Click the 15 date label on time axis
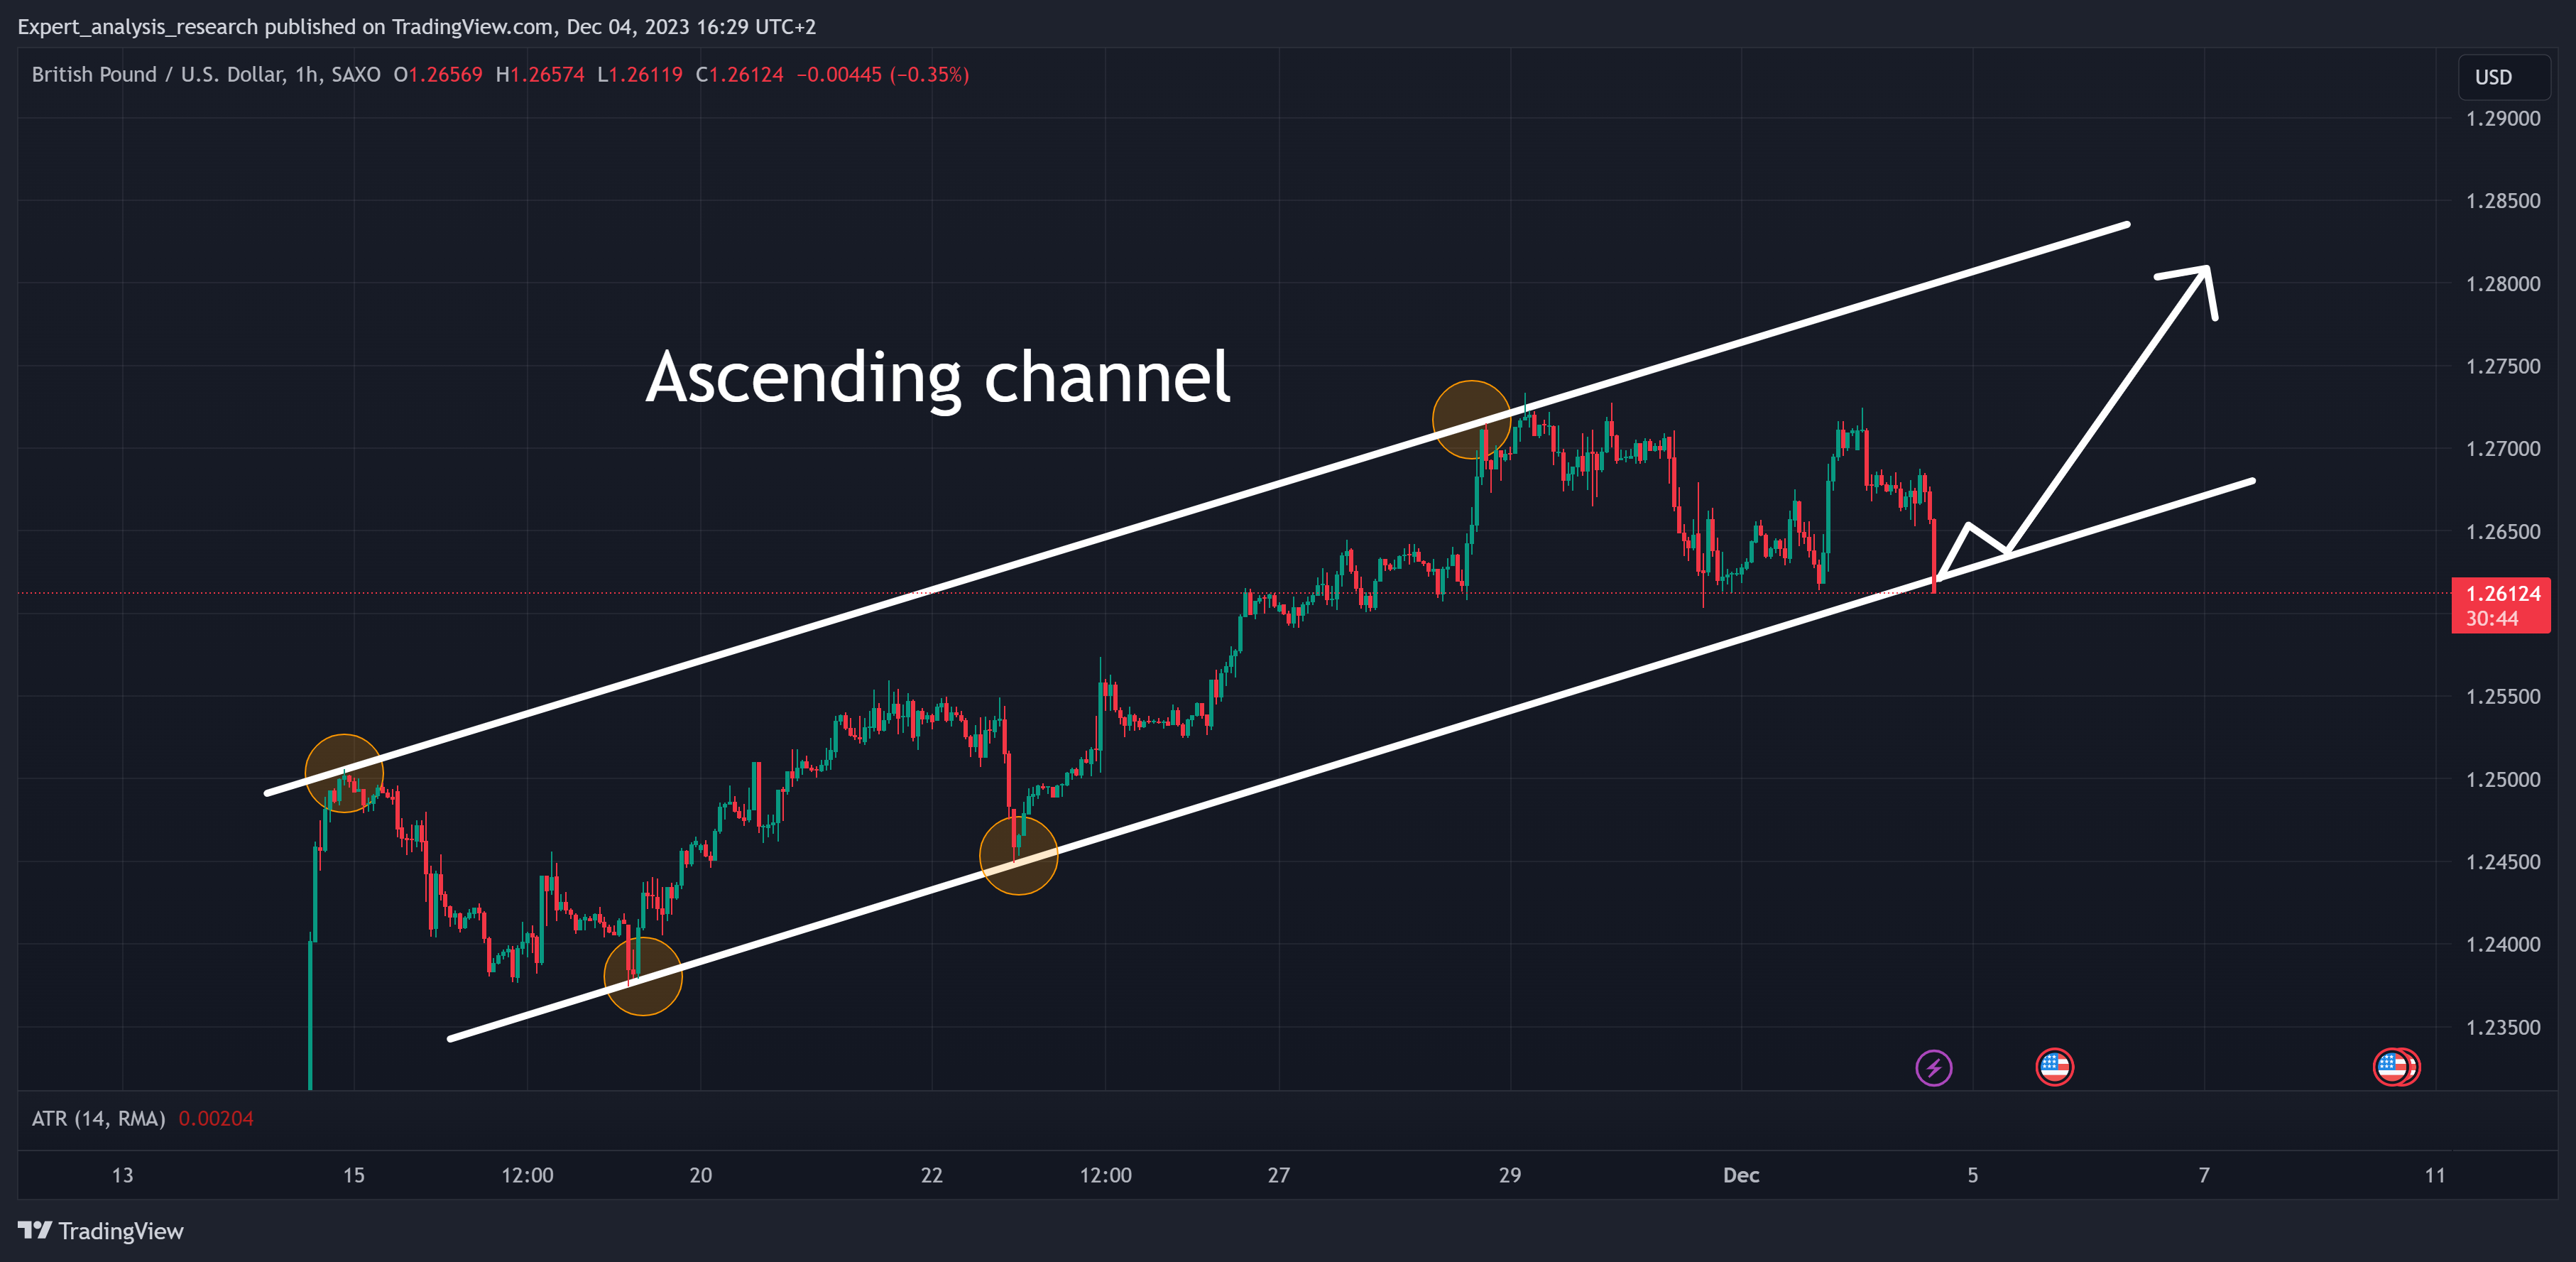 353,1175
